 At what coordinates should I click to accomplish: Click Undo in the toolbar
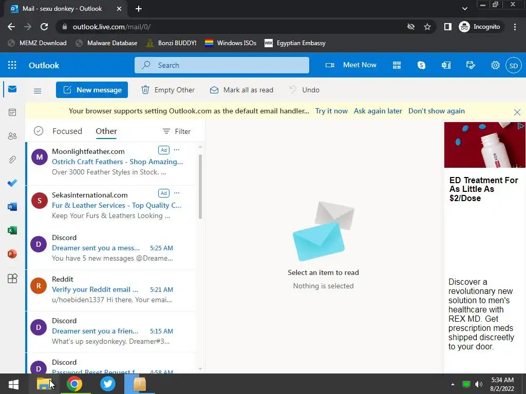coord(304,90)
